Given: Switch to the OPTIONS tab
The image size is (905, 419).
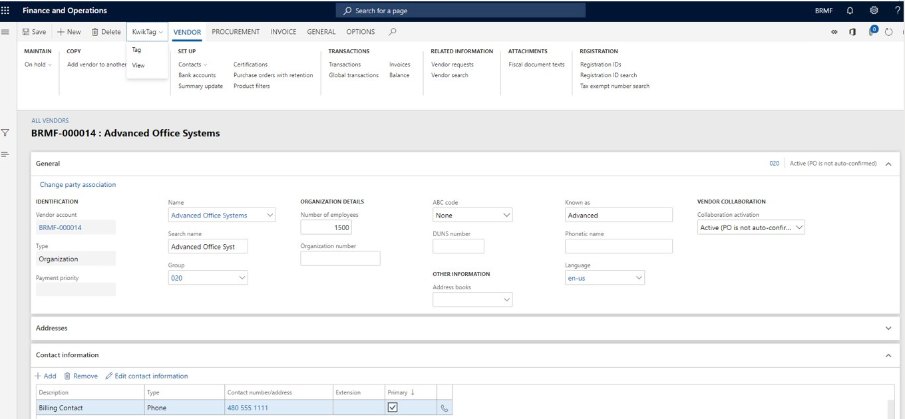Looking at the screenshot, I should click(361, 32).
